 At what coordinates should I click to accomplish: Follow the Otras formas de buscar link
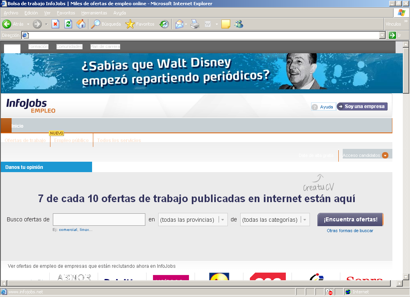point(350,231)
